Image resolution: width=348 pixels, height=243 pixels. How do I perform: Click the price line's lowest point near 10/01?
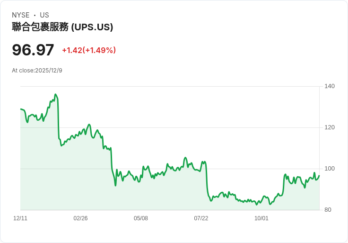[x=257, y=205]
